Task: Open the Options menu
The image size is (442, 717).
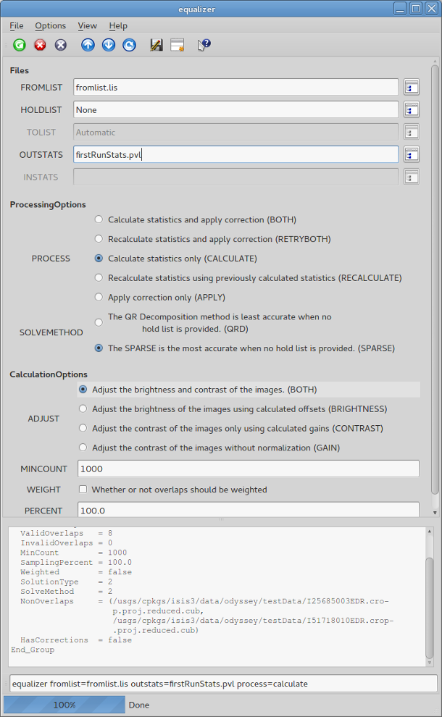Action: coord(51,25)
